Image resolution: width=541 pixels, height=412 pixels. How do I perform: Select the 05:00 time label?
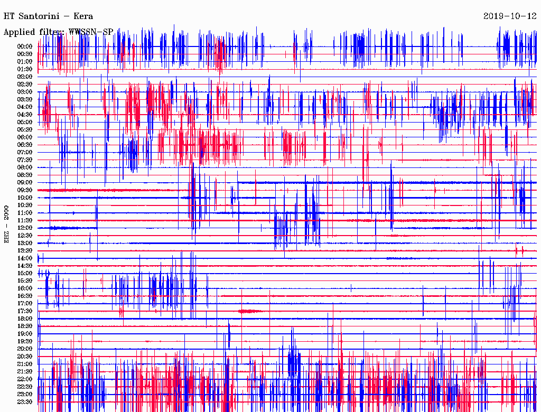click(x=25, y=122)
